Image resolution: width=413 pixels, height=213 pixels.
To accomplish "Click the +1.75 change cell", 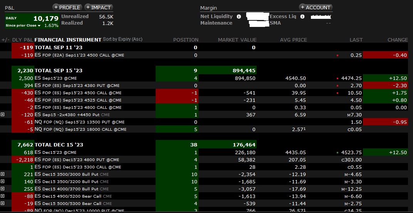I will tap(385, 93).
